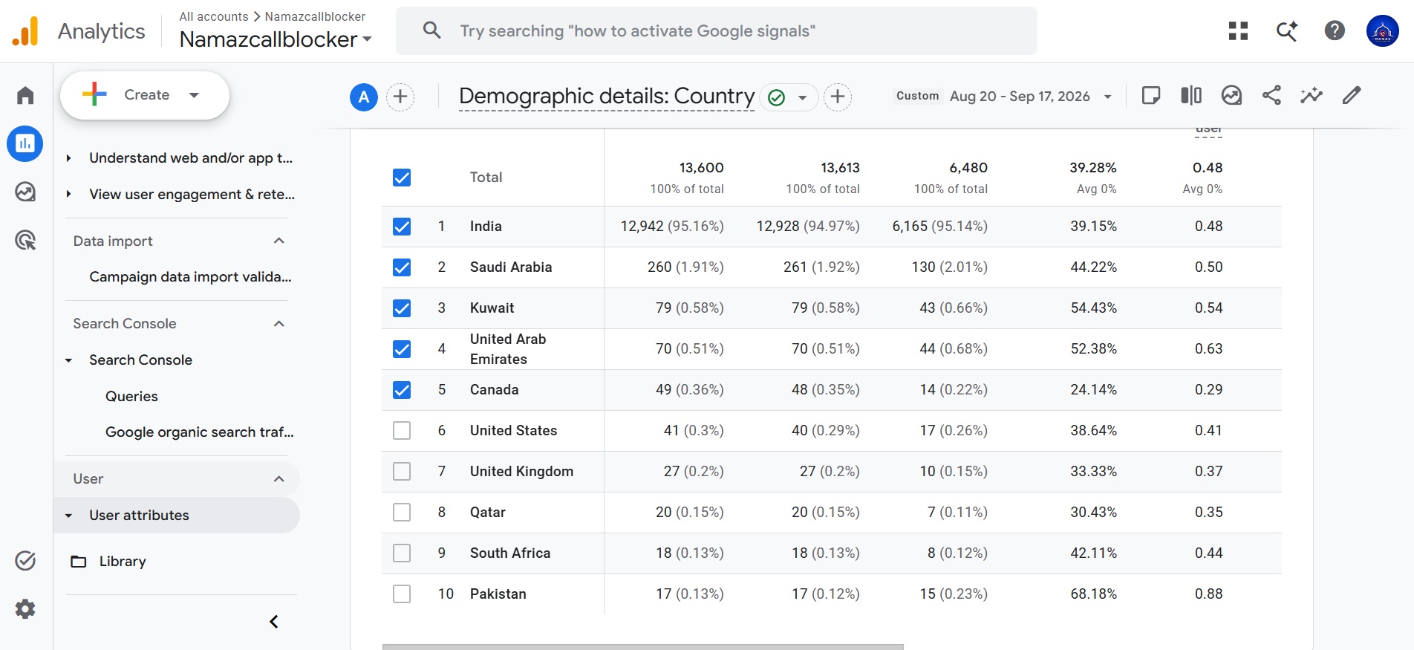Open Google apps grid
The image size is (1414, 650).
(1238, 30)
